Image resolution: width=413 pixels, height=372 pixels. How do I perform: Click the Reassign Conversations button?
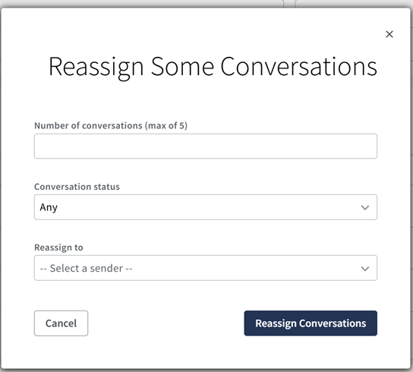(311, 323)
